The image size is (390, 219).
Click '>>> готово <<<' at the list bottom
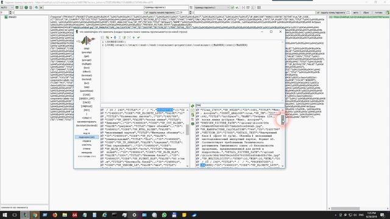[x=87, y=156]
